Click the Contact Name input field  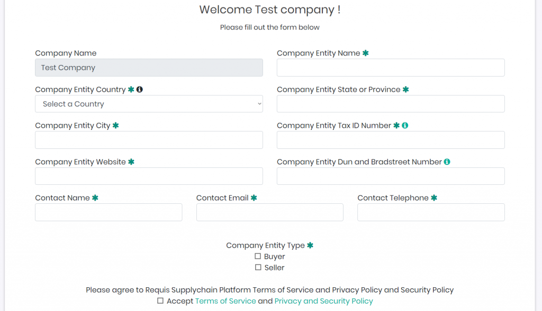(x=109, y=212)
